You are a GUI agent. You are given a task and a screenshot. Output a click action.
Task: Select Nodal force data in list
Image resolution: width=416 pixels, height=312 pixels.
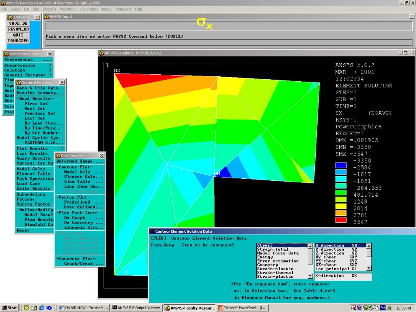[x=282, y=253]
